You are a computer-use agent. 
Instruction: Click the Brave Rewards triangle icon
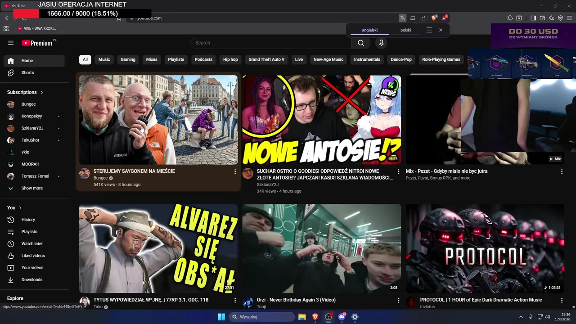[x=444, y=18]
